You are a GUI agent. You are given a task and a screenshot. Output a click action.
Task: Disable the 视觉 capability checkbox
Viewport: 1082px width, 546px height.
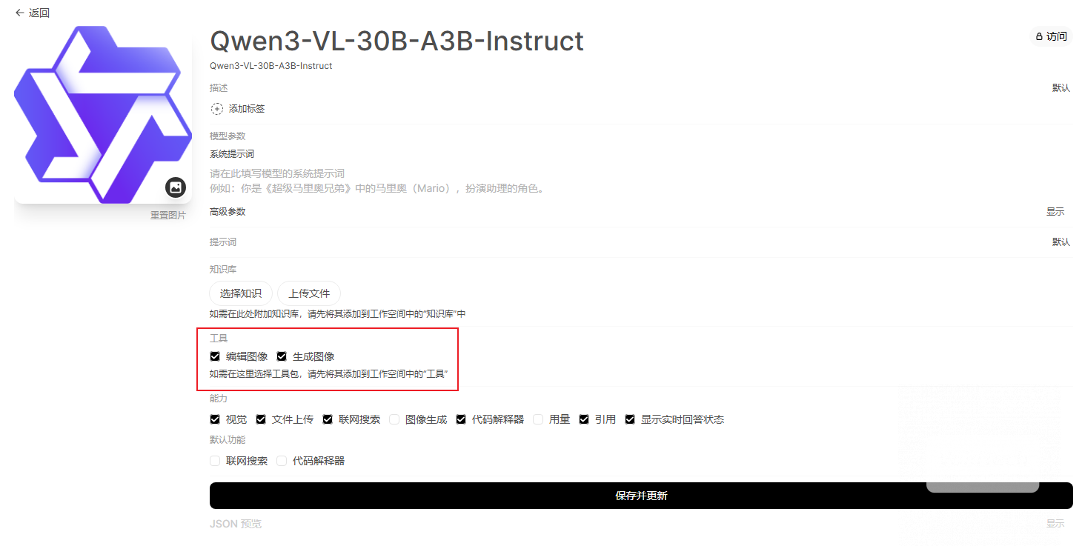pyautogui.click(x=215, y=419)
